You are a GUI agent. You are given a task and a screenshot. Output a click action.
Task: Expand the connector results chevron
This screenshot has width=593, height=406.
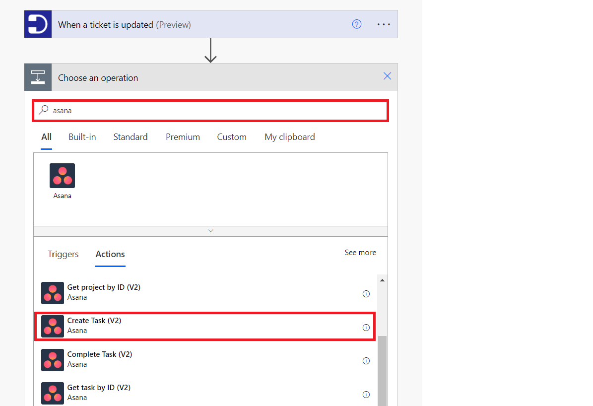tap(210, 230)
